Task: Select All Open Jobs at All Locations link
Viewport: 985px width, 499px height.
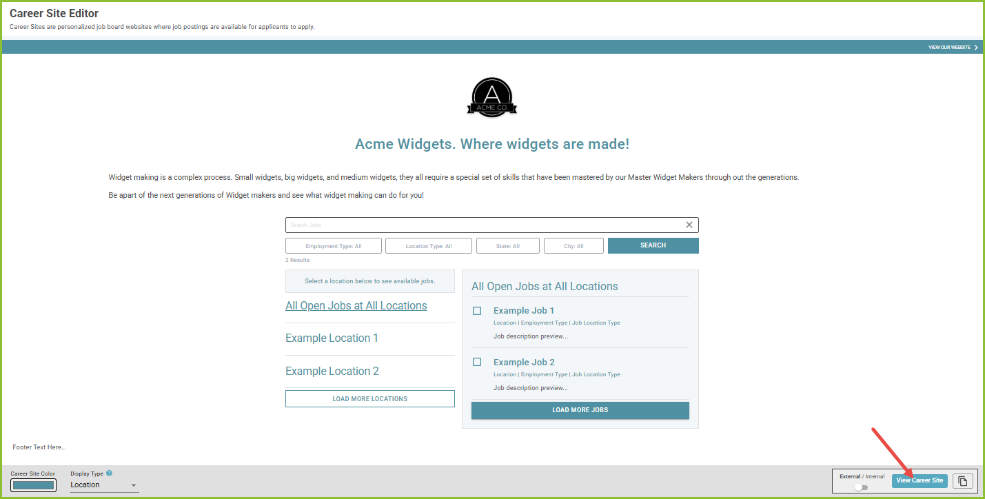Action: (x=356, y=305)
